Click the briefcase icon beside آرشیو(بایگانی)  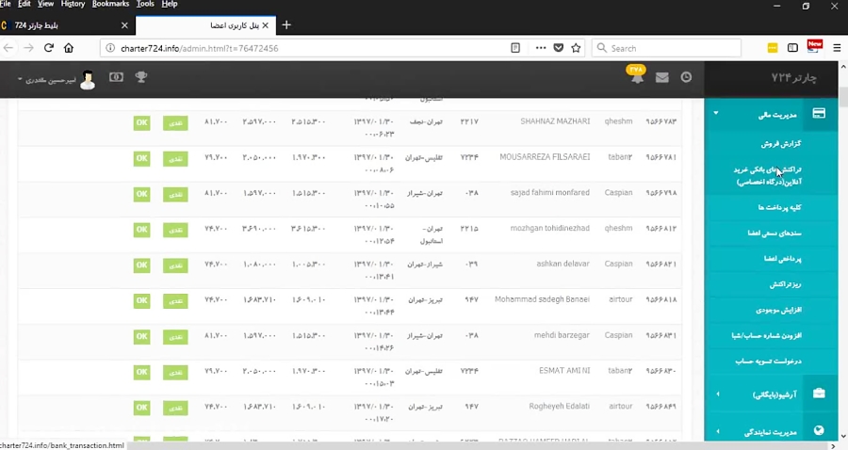click(x=819, y=394)
